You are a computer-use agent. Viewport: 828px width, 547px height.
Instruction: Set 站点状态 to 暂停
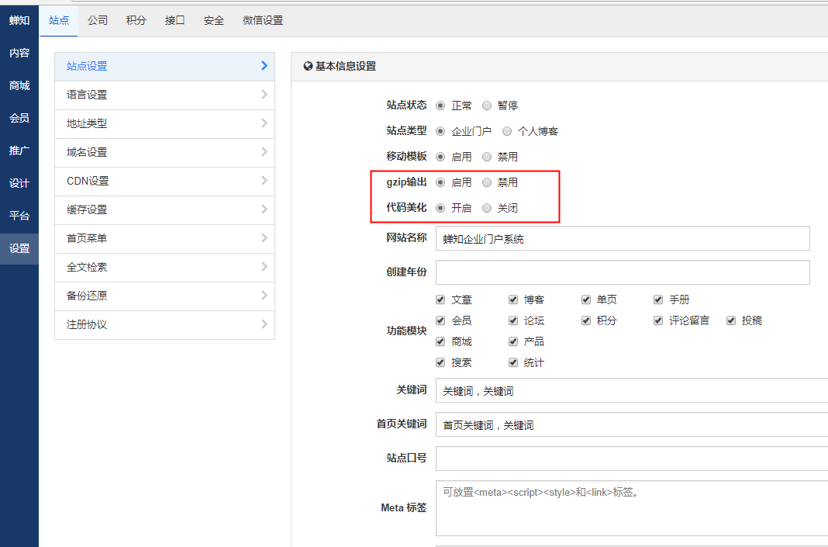(x=487, y=106)
